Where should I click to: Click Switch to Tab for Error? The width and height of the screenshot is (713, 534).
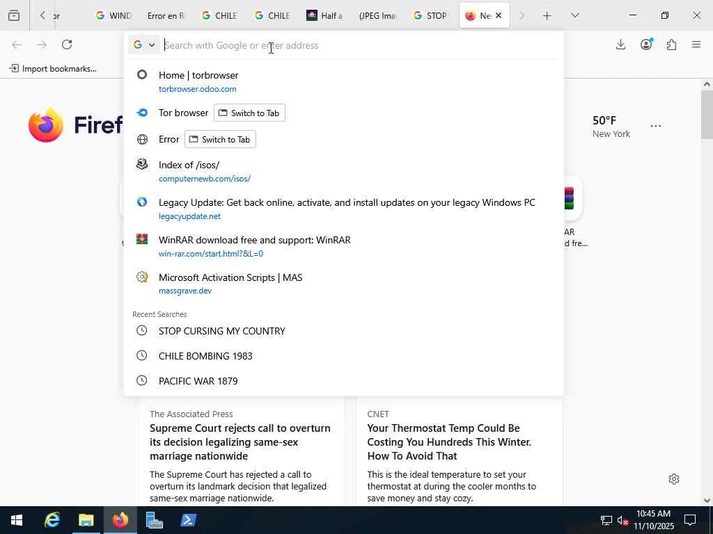pos(220,139)
